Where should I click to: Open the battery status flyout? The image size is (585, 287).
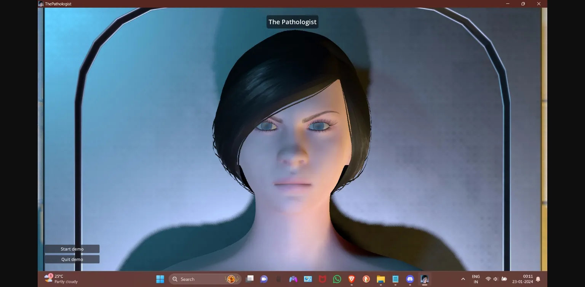[x=504, y=279]
